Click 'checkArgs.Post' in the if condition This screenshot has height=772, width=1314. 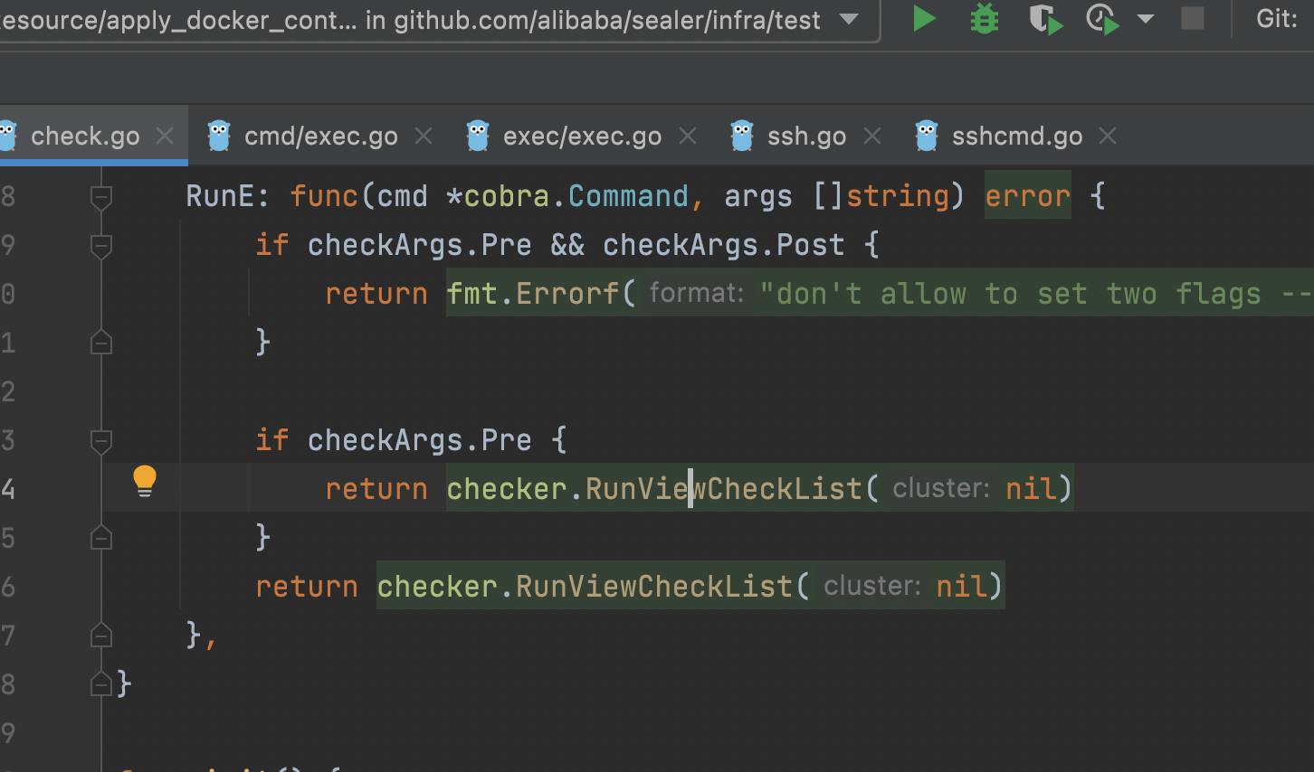point(723,245)
